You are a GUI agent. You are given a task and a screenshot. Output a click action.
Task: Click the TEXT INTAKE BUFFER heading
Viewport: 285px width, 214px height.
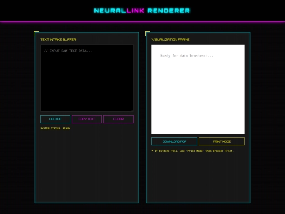click(x=58, y=40)
